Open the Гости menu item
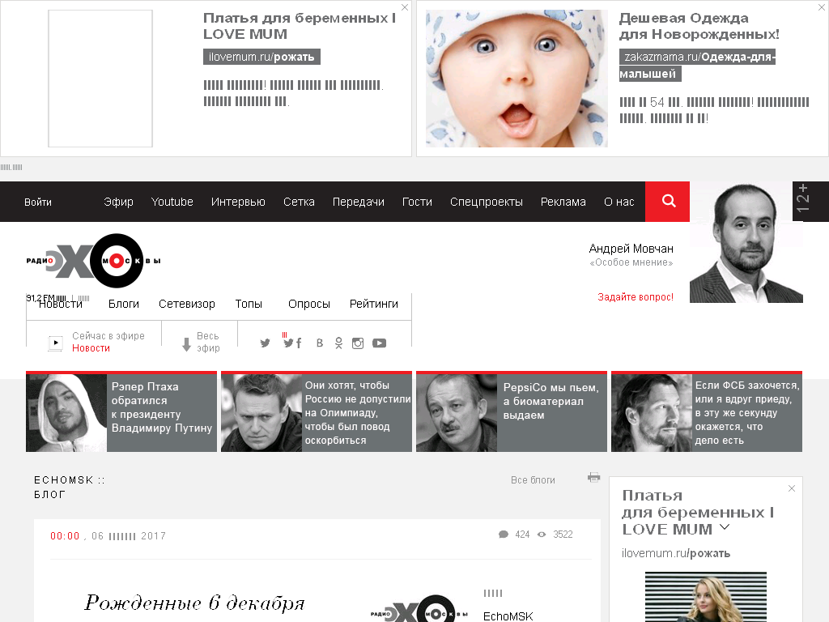Image resolution: width=829 pixels, height=622 pixels. (x=417, y=202)
